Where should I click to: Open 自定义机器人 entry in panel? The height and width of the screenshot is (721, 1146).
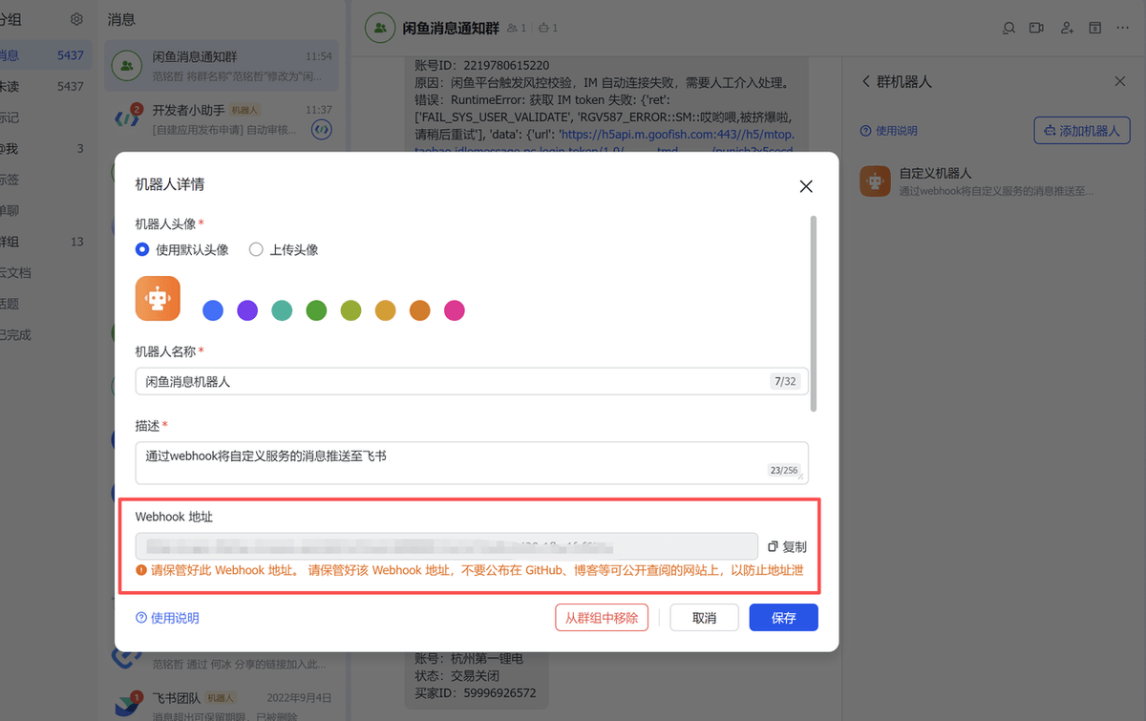(x=994, y=181)
